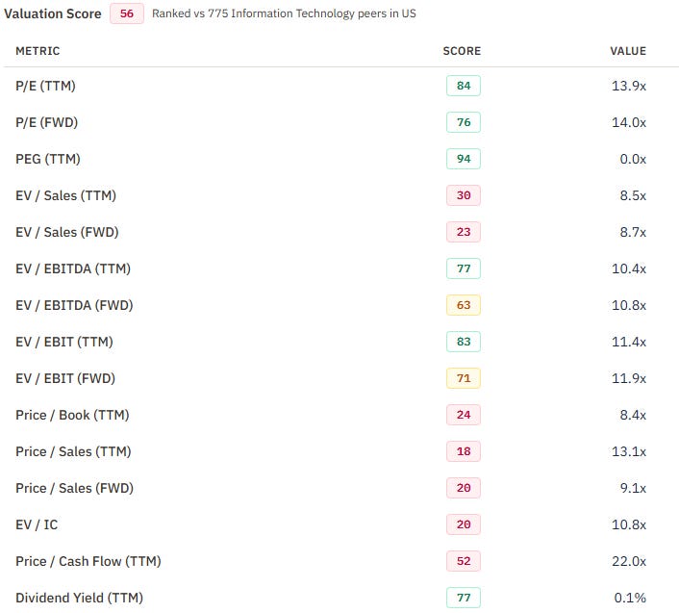Select the PEG (TTM) metric label
Image resolution: width=679 pixels, height=613 pixels.
click(48, 159)
